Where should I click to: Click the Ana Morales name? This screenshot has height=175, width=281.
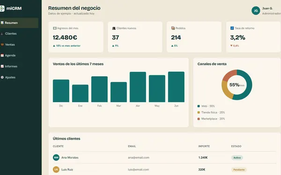point(70,158)
